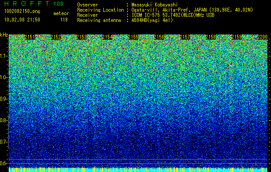
Task: Click the 0.8 kHz axis label
Action: tap(3, 120)
